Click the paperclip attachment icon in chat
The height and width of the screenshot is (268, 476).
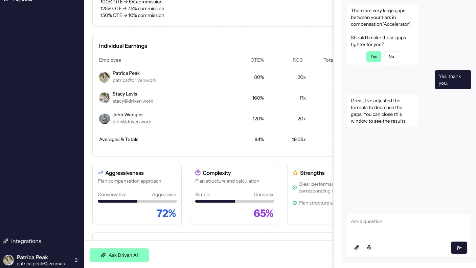(x=357, y=248)
